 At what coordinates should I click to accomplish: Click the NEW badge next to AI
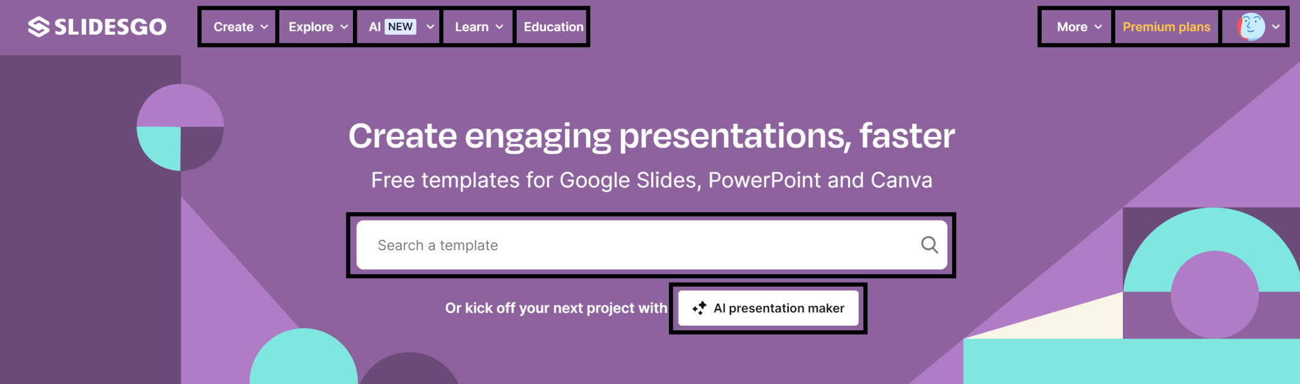401,27
